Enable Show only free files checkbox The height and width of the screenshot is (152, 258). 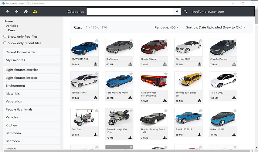(5, 36)
